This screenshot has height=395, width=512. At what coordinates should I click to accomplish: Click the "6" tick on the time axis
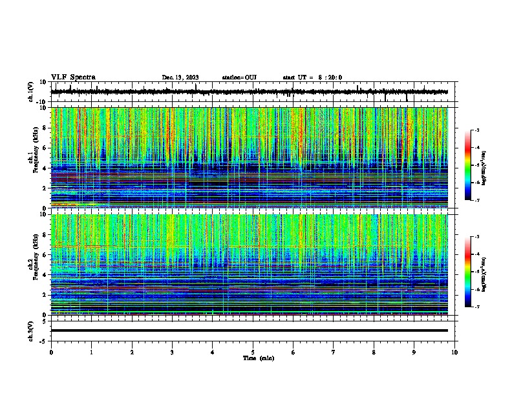click(x=293, y=352)
